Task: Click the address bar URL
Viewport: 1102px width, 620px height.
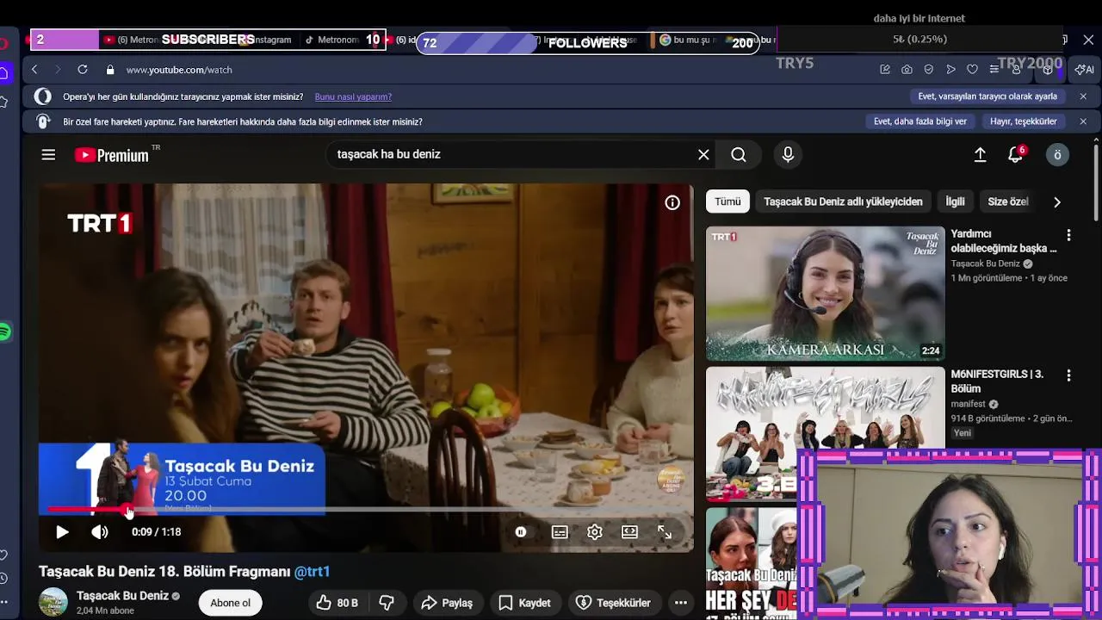Action: pyautogui.click(x=179, y=70)
